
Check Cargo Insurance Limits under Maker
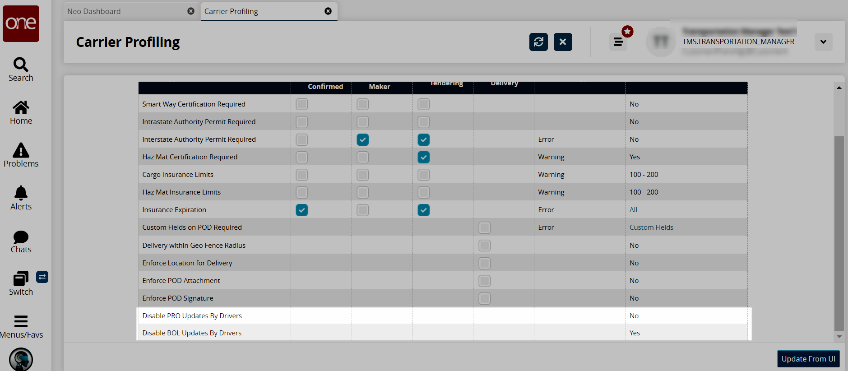[363, 175]
